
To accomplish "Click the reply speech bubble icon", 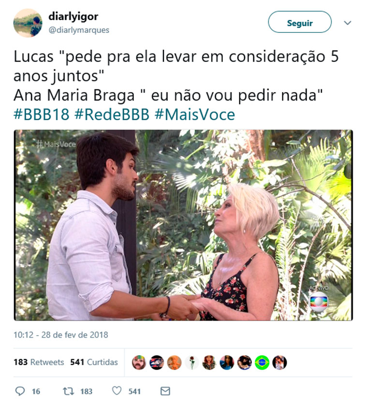I will (20, 391).
